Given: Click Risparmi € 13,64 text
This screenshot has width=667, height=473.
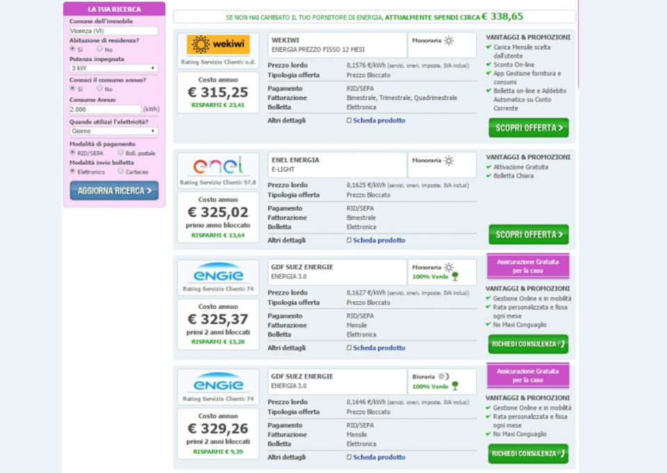Looking at the screenshot, I should pyautogui.click(x=217, y=235).
